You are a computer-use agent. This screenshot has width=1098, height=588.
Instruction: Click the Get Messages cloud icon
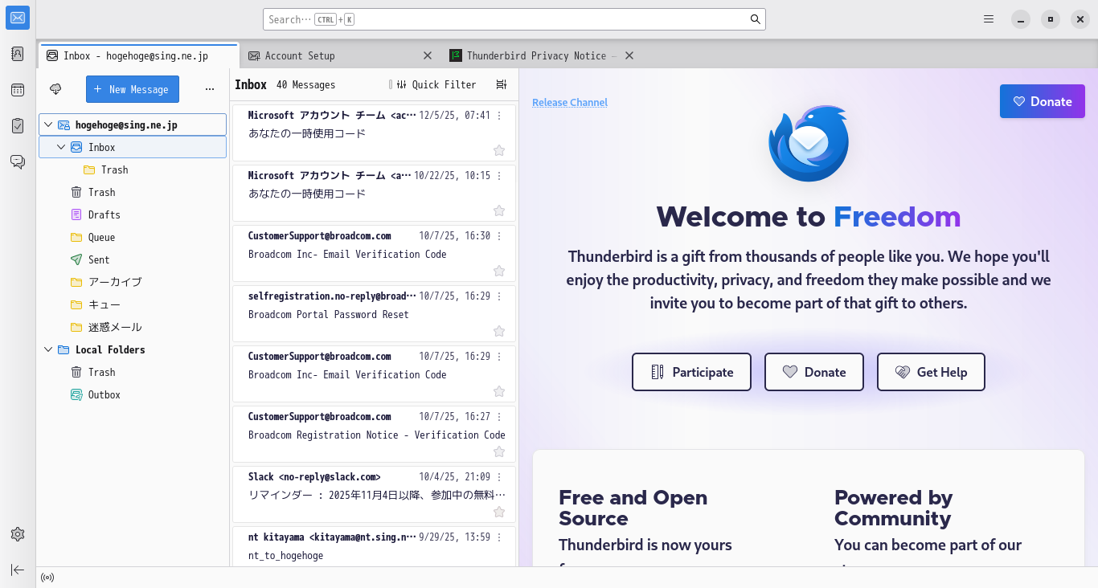[55, 89]
